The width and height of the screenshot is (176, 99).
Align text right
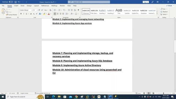tap(61, 14)
